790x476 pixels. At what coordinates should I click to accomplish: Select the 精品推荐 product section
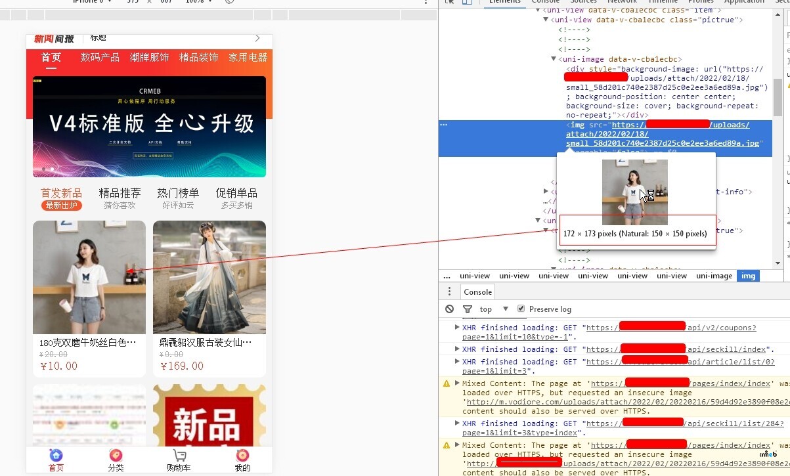coord(120,198)
